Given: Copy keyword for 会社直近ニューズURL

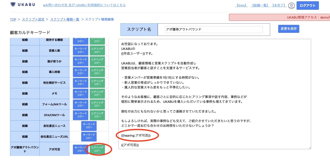Looking at the screenshot, I should tap(89, 137).
